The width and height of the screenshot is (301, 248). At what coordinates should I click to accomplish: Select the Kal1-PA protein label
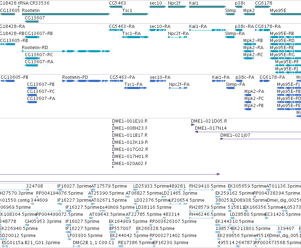pos(221,77)
